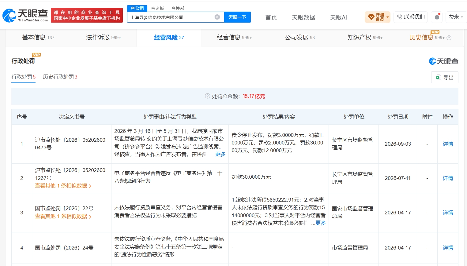This screenshot has width=467, height=266.
Task: Click the 处罚日期 column header
Action: tap(398, 117)
